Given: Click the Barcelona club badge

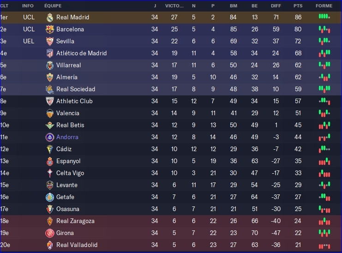Looking at the screenshot, I should 50,29.
